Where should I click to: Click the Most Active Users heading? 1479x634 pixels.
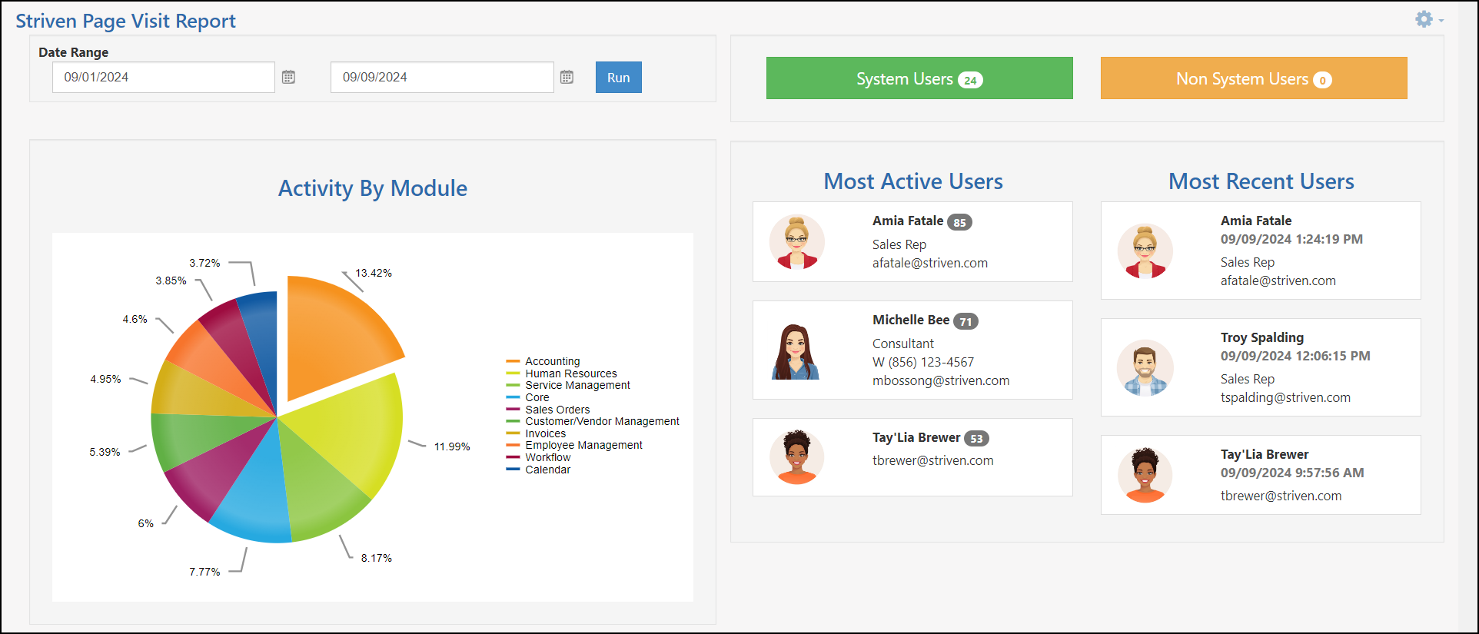click(x=913, y=181)
